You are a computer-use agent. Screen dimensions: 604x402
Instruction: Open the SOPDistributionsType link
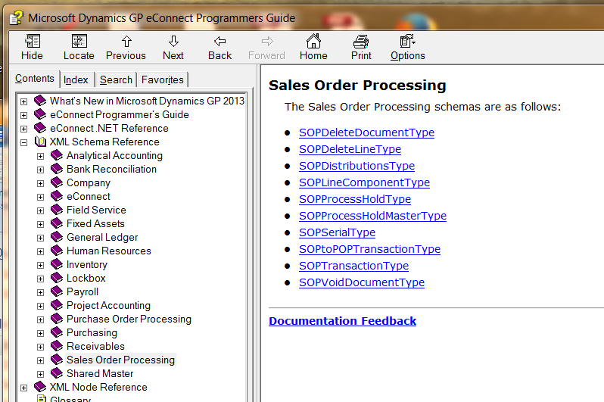[357, 166]
